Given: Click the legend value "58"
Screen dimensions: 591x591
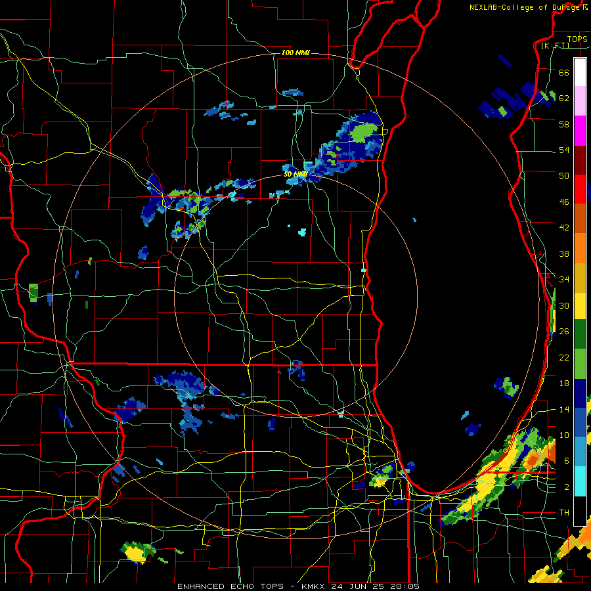Looking at the screenshot, I should pyautogui.click(x=564, y=124).
